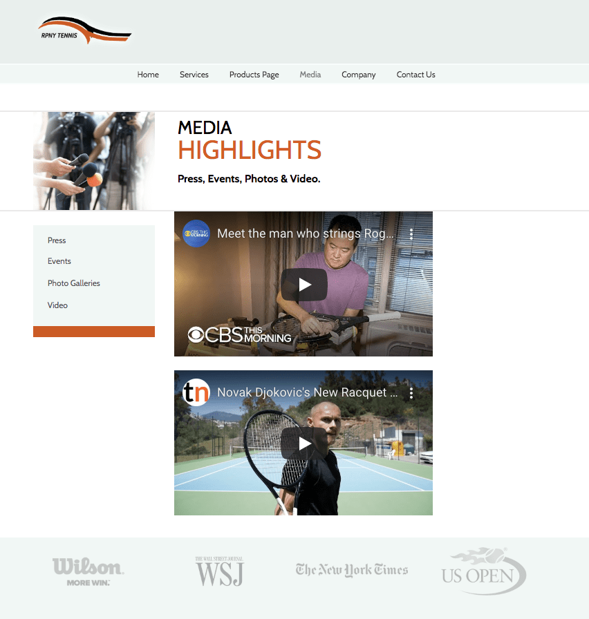Click the RPNY Tennis logo

pyautogui.click(x=84, y=30)
